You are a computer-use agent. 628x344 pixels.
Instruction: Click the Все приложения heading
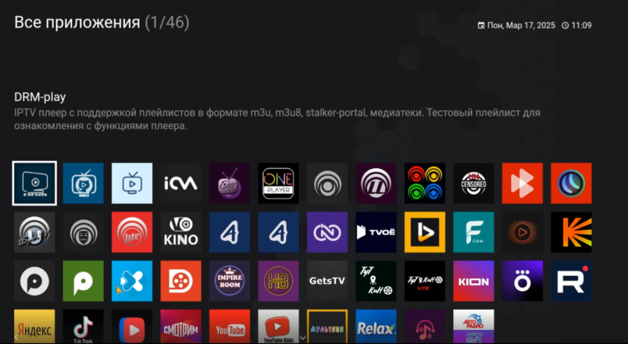pyautogui.click(x=77, y=23)
